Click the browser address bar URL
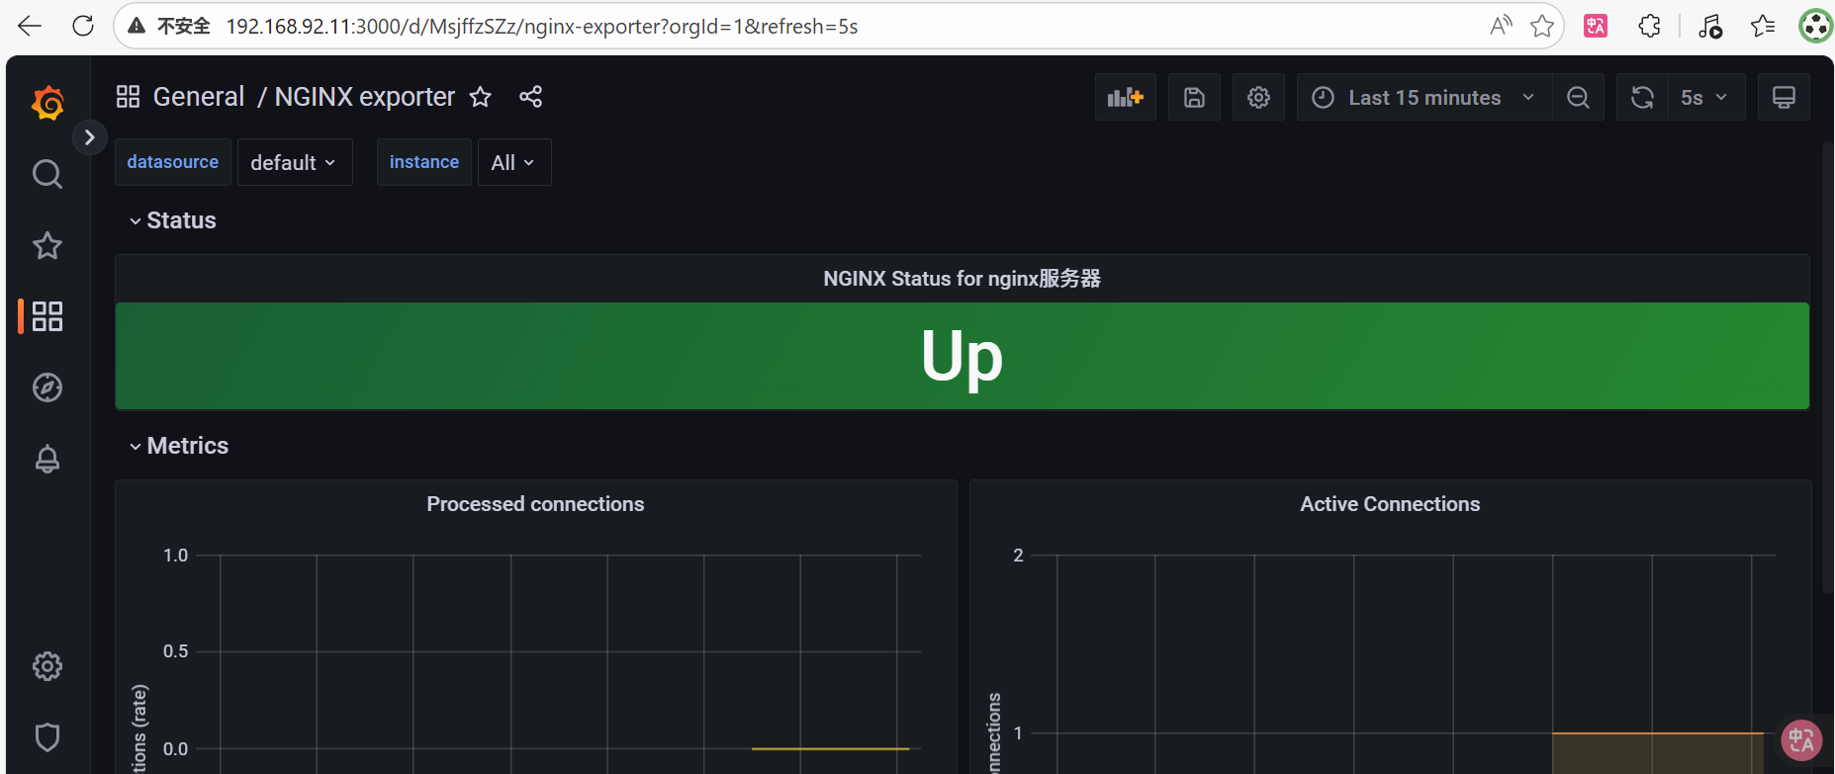1835x774 pixels. [x=541, y=27]
